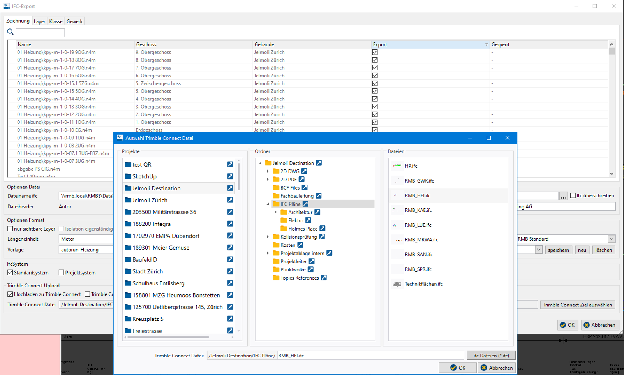This screenshot has width=624, height=375.
Task: Click HP.ifc file thumbnail icon
Action: 397,166
